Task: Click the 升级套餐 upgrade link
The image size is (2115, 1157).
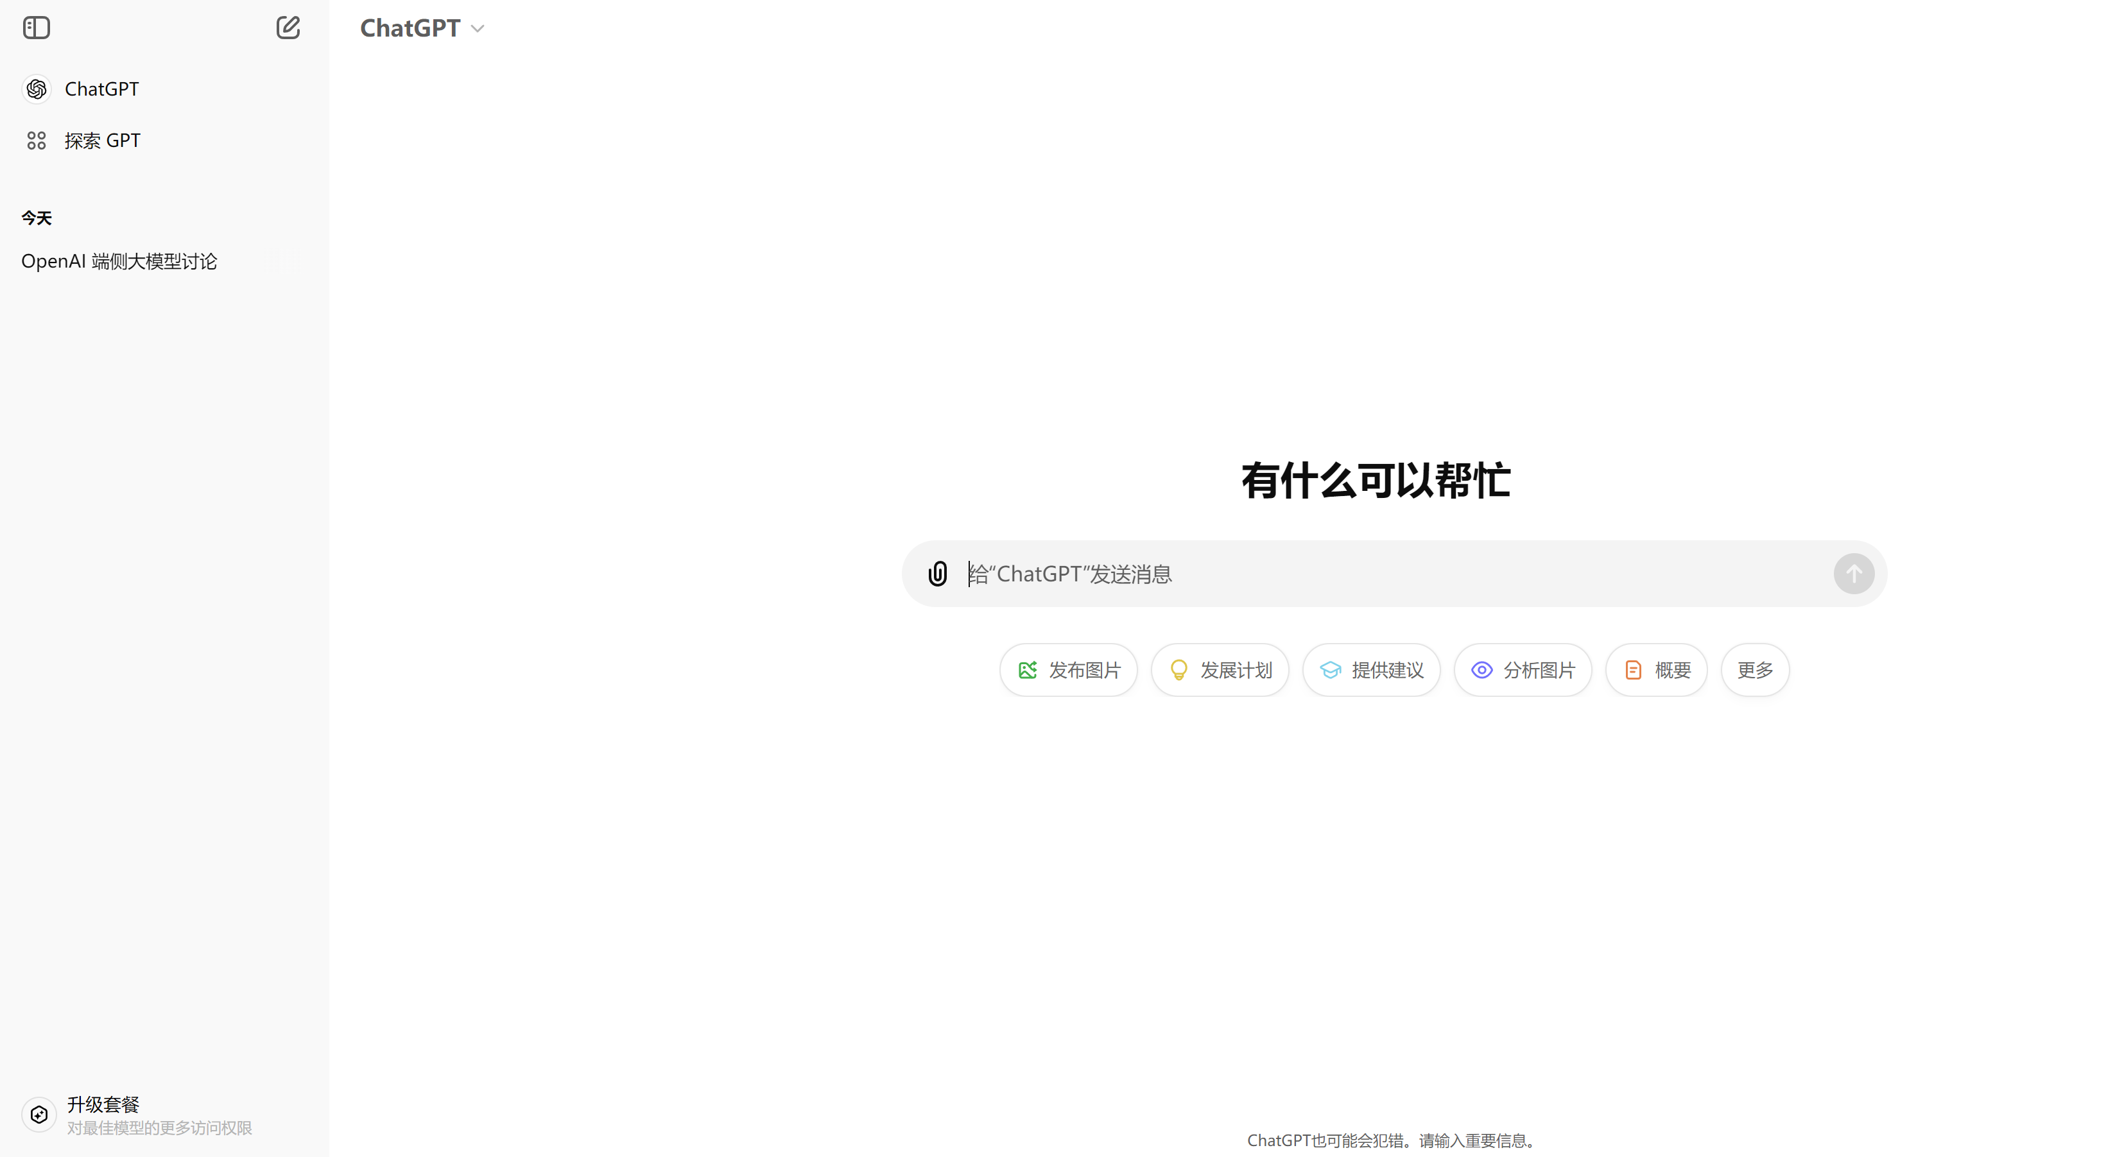Action: pyautogui.click(x=103, y=1104)
